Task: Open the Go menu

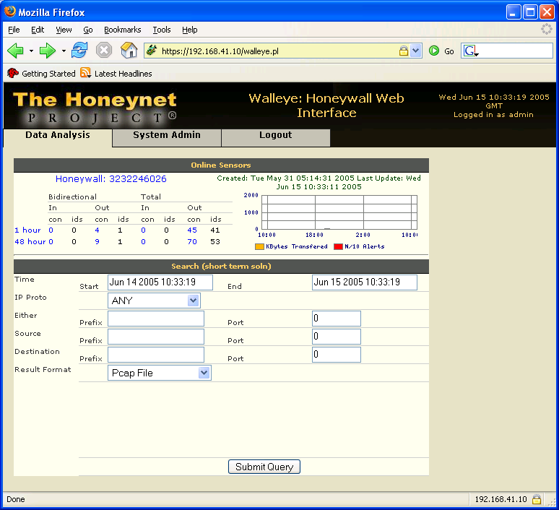Action: point(87,30)
